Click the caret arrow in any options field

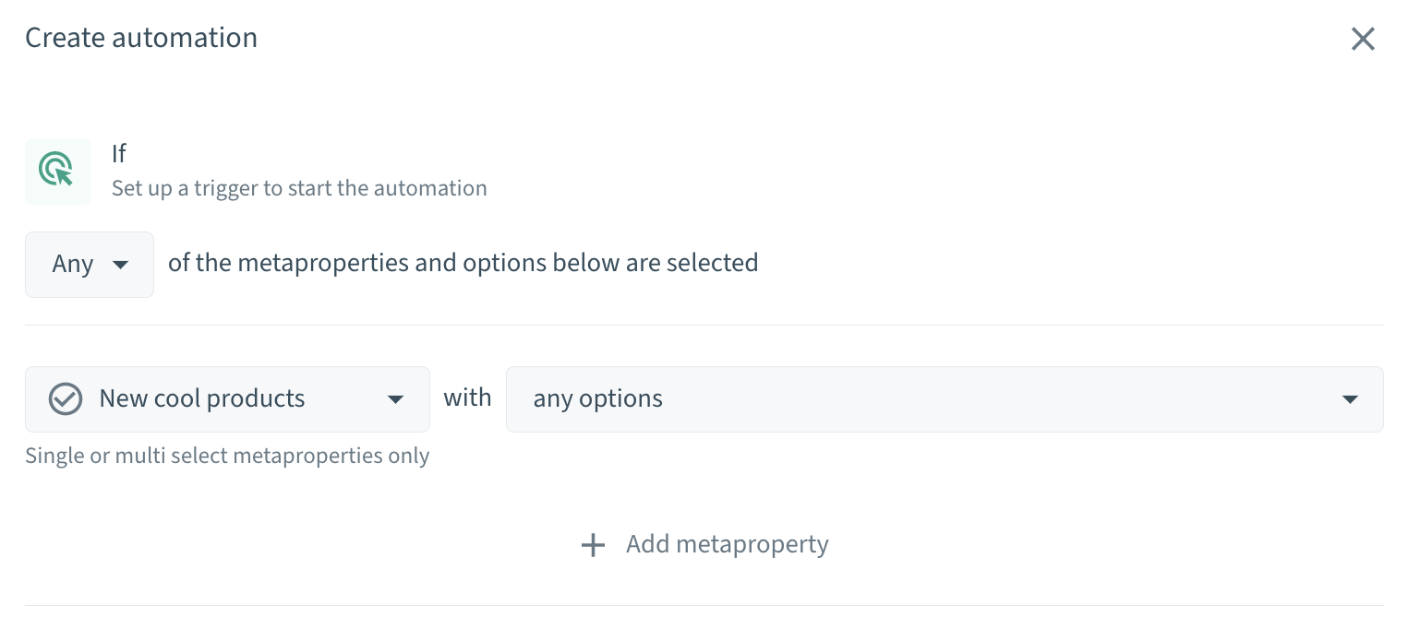click(1350, 399)
